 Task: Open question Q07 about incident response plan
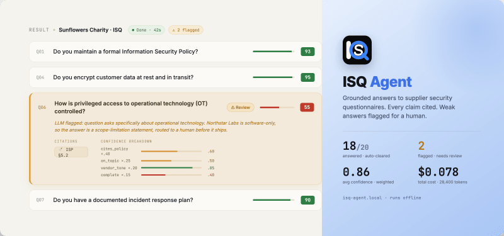click(175, 200)
